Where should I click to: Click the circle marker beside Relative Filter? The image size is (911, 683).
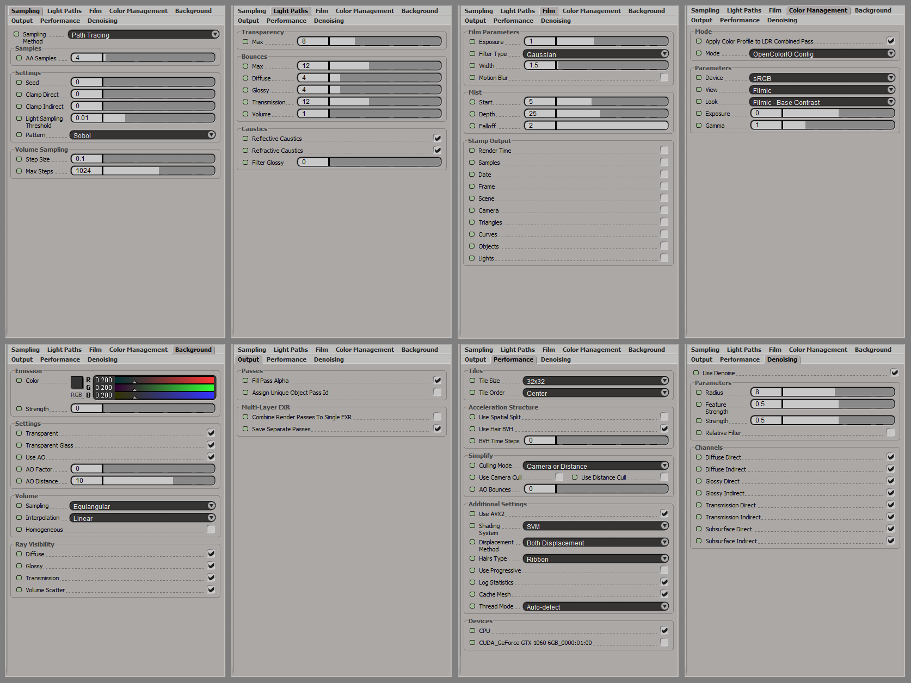(x=699, y=433)
